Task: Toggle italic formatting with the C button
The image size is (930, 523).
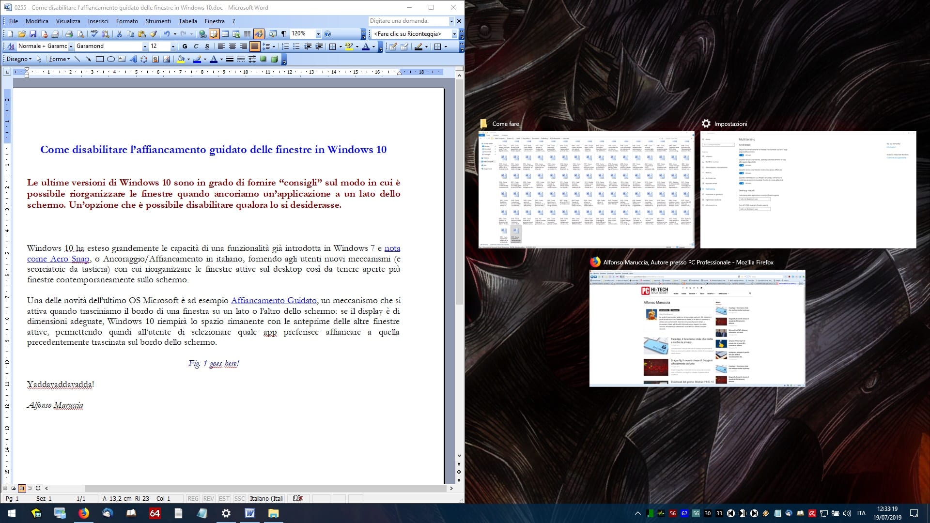Action: coord(196,46)
